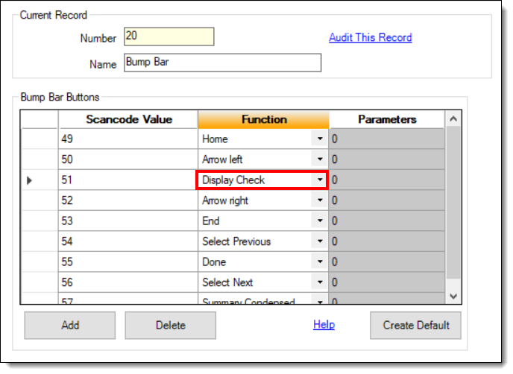Click the Function column header
513x374 pixels.
point(264,120)
